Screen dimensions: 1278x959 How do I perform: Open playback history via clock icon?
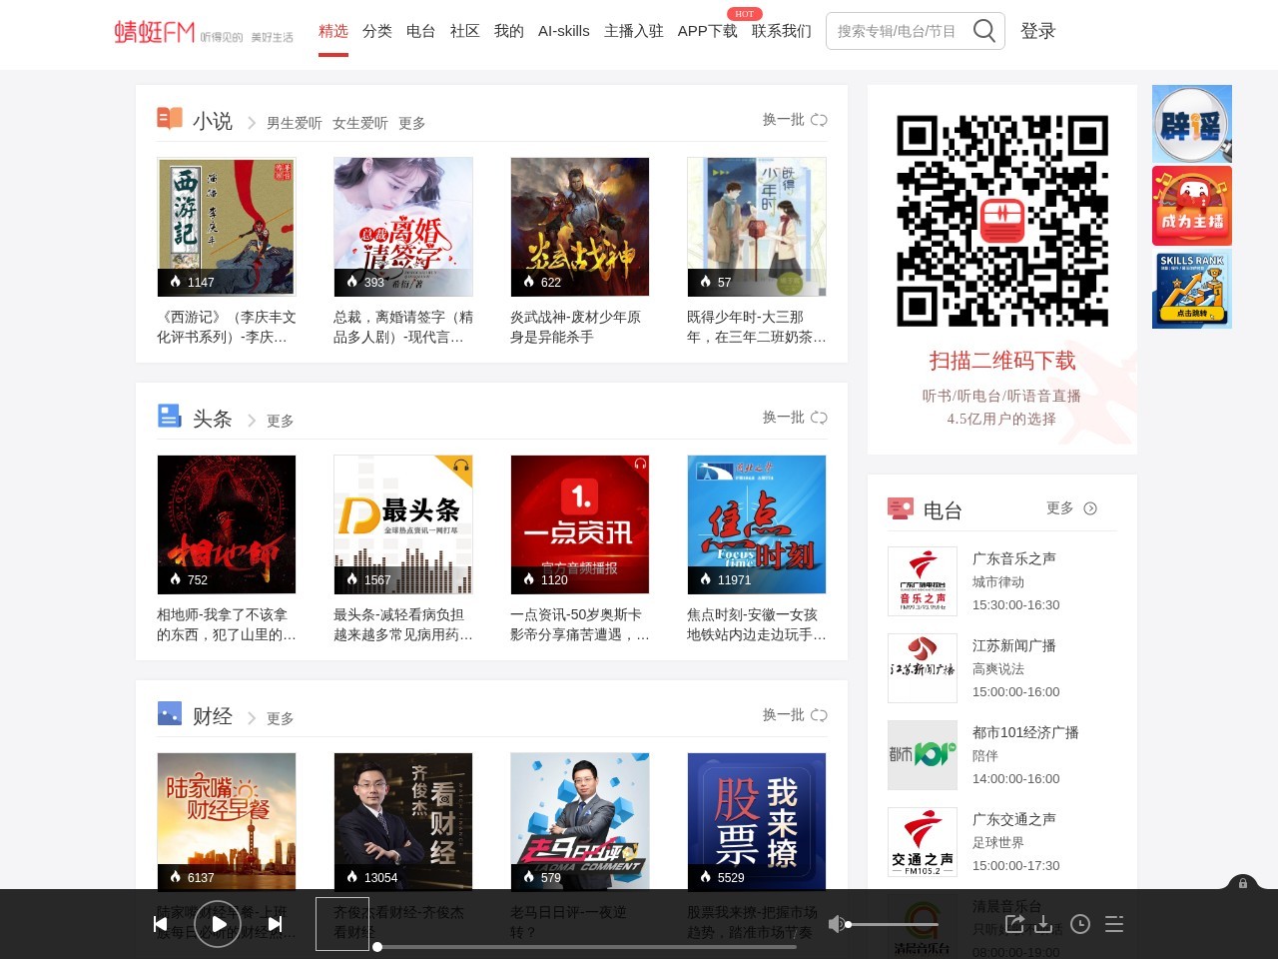1079,924
